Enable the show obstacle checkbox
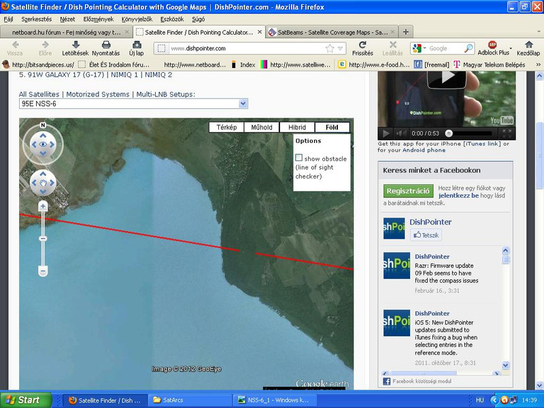Viewport: 544px width, 408px height. click(299, 158)
